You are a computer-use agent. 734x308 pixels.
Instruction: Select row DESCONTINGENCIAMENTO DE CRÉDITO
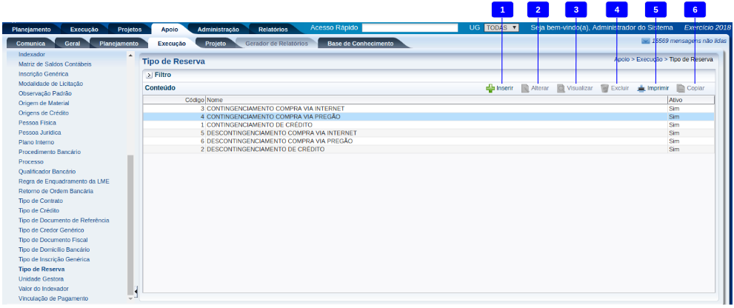[265, 150]
